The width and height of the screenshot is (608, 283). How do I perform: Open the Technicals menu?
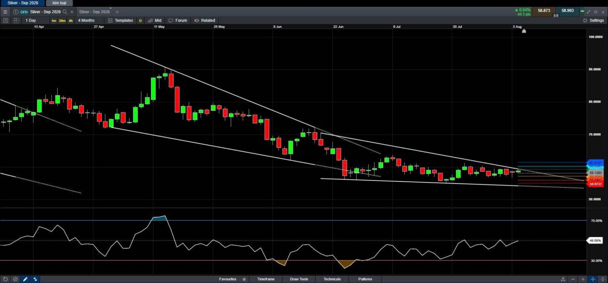(332, 279)
